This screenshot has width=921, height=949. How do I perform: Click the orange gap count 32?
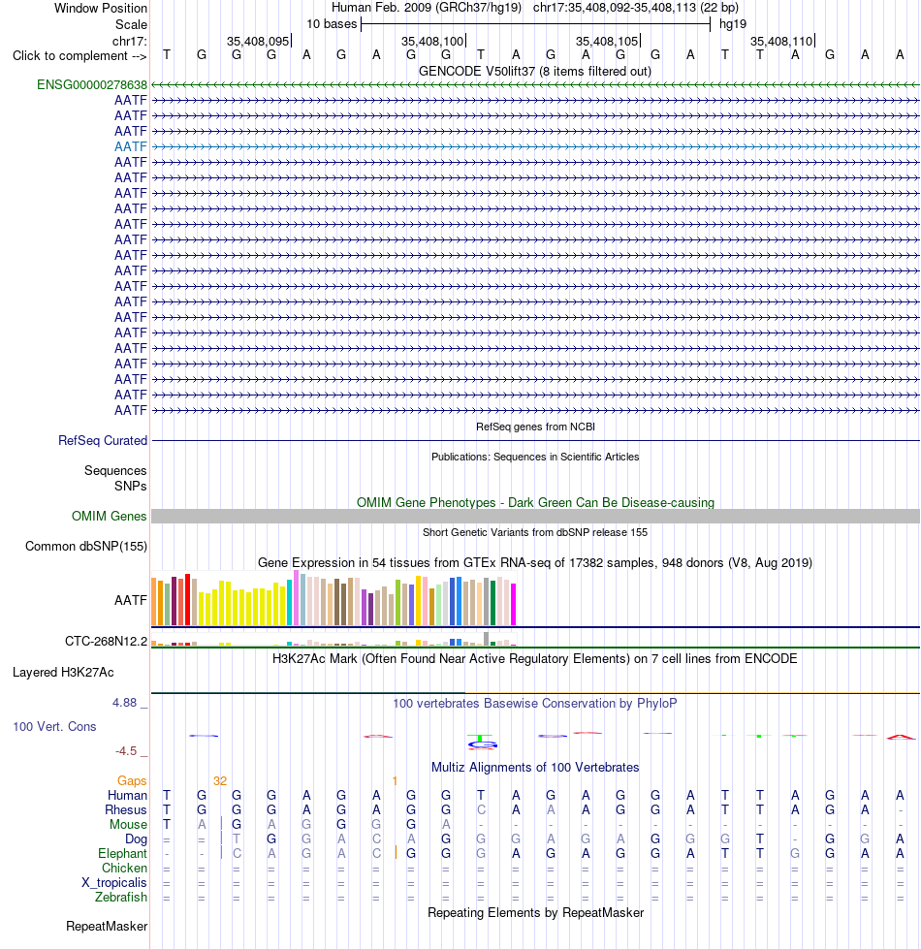(x=220, y=780)
